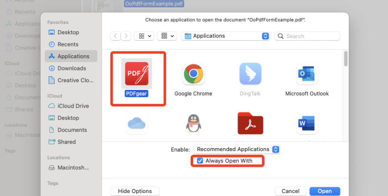Screen dimensions: 388x196
Task: Select the OneDrive cloud app icon
Action: click(137, 123)
